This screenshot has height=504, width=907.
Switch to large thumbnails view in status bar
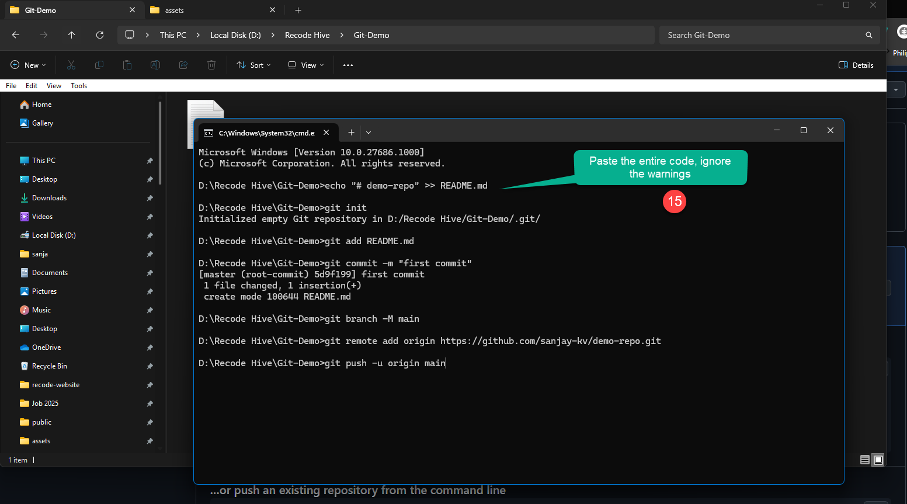coord(878,460)
